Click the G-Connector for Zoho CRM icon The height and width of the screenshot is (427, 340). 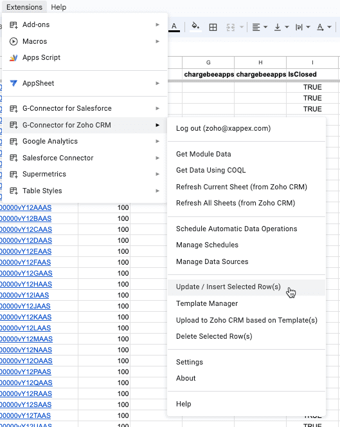pyautogui.click(x=13, y=125)
